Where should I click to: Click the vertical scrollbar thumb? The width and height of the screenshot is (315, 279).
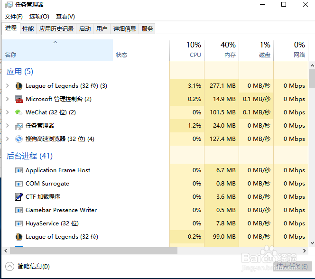pyautogui.click(x=312, y=79)
